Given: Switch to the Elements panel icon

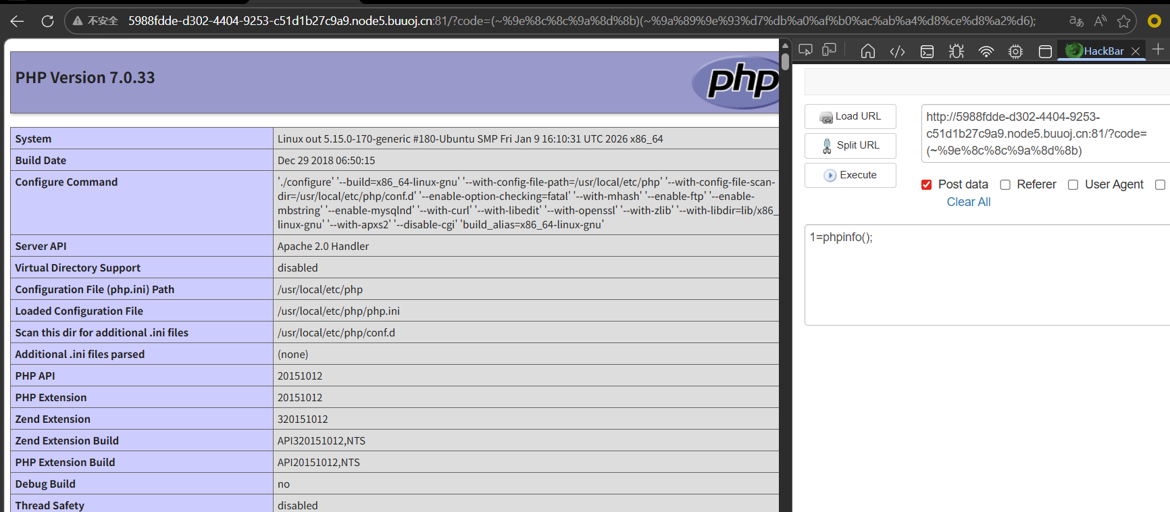Looking at the screenshot, I should coord(897,51).
